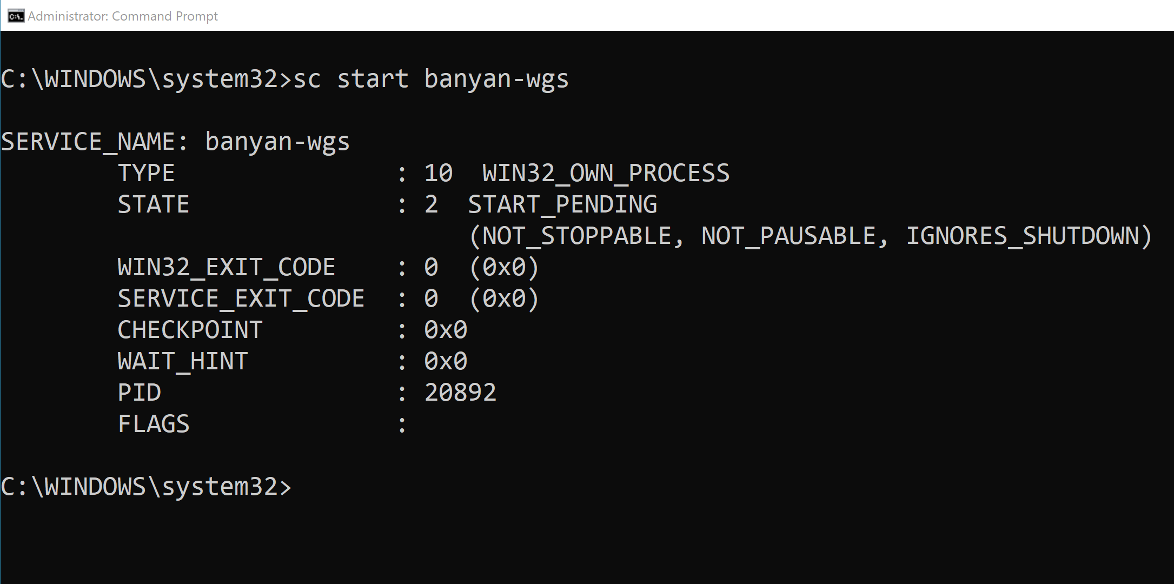The height and width of the screenshot is (584, 1174).
Task: Open the Command Prompt system menu icon
Action: [x=16, y=16]
